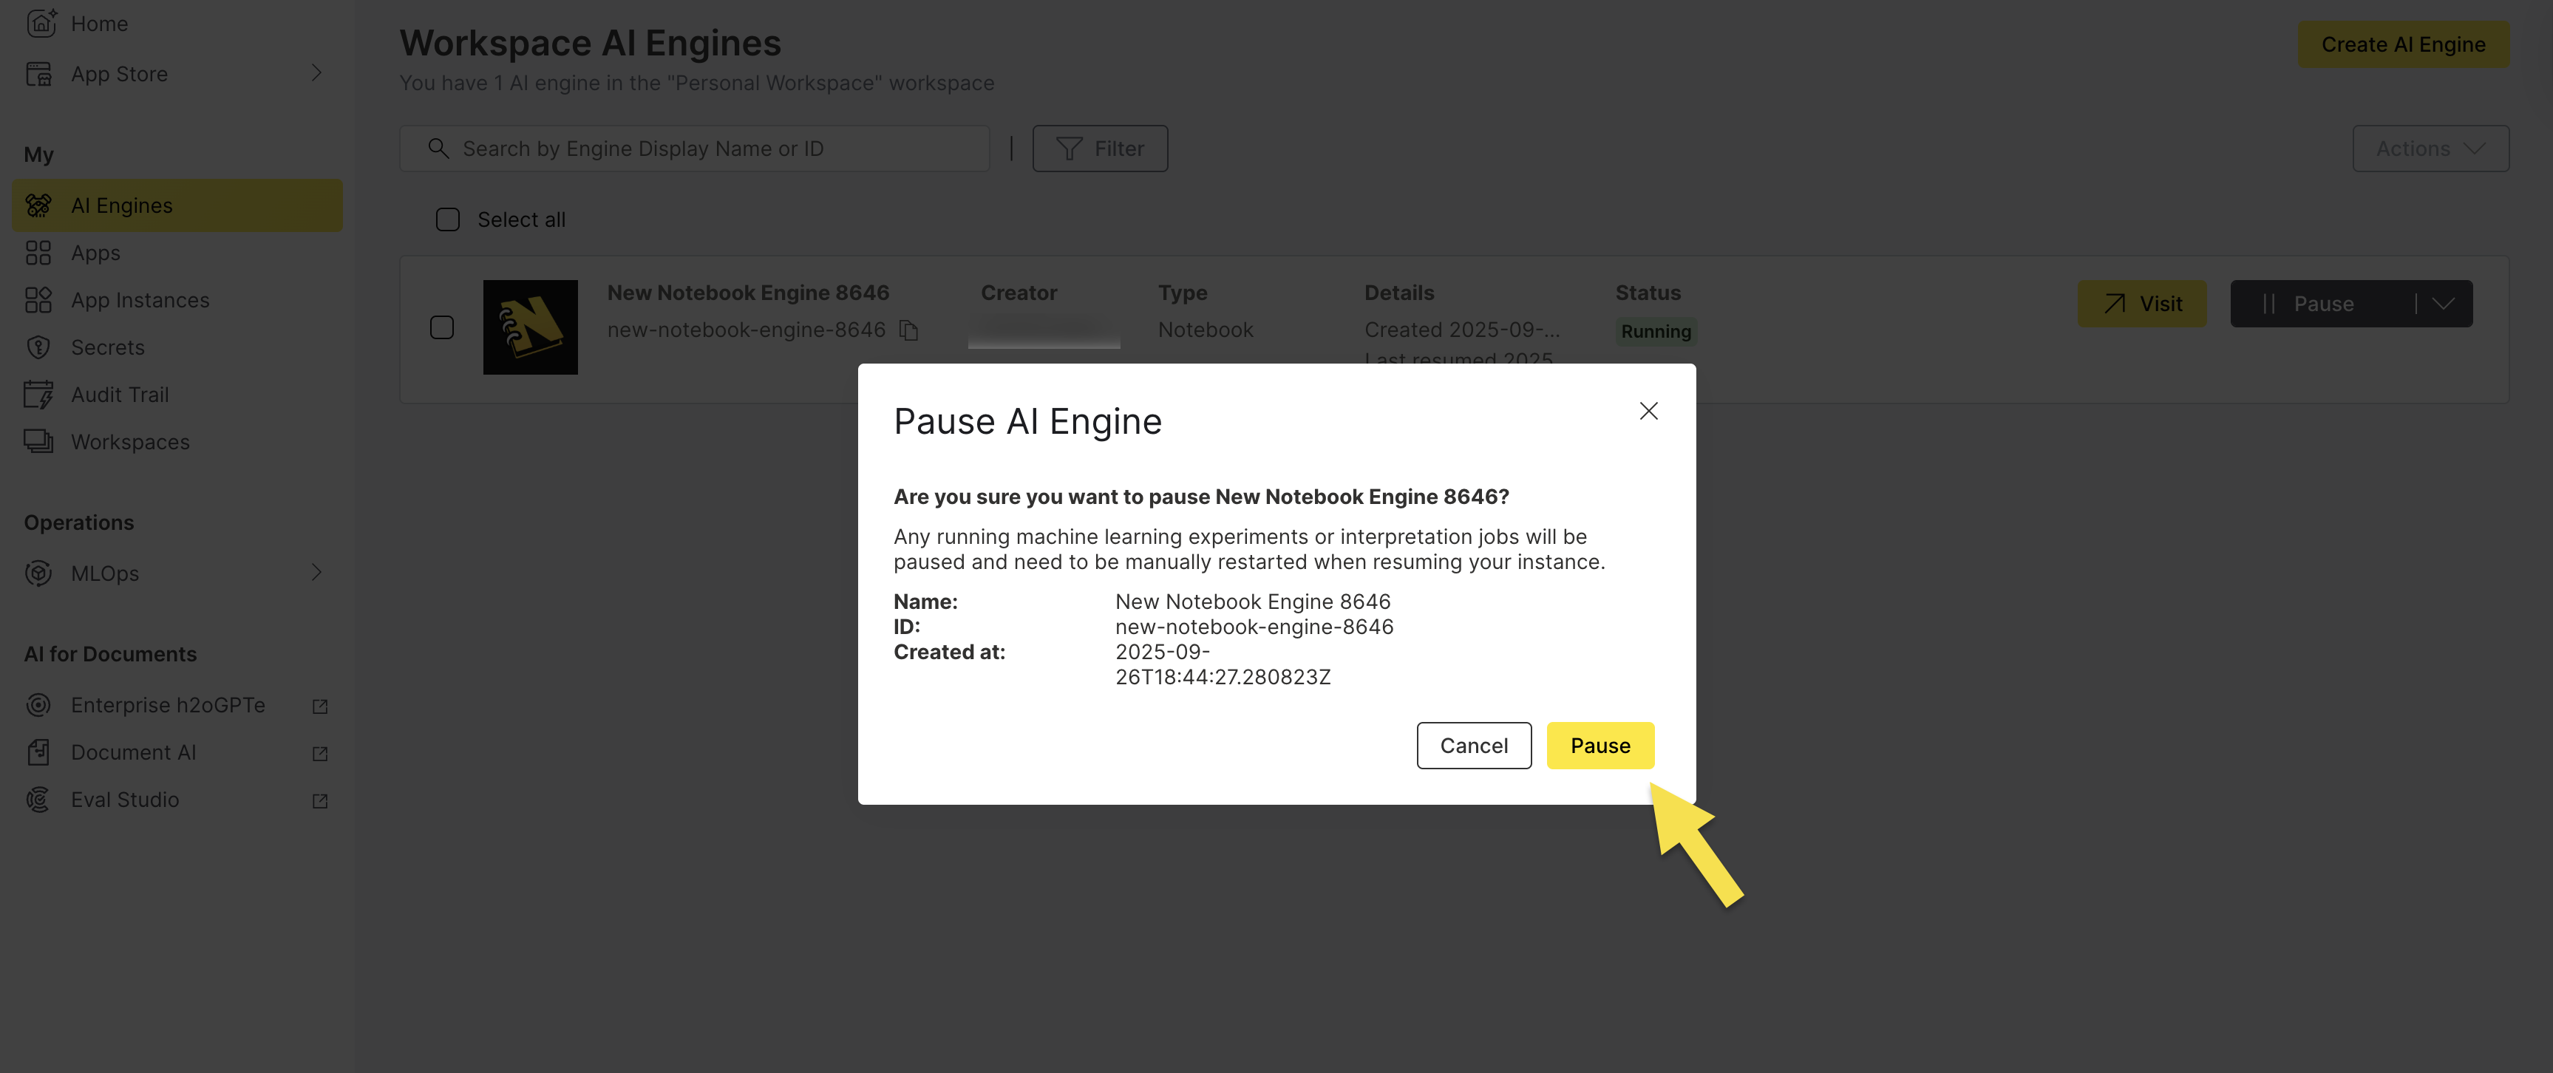
Task: Check the New Notebook Engine 8646 checkbox
Action: pyautogui.click(x=442, y=327)
